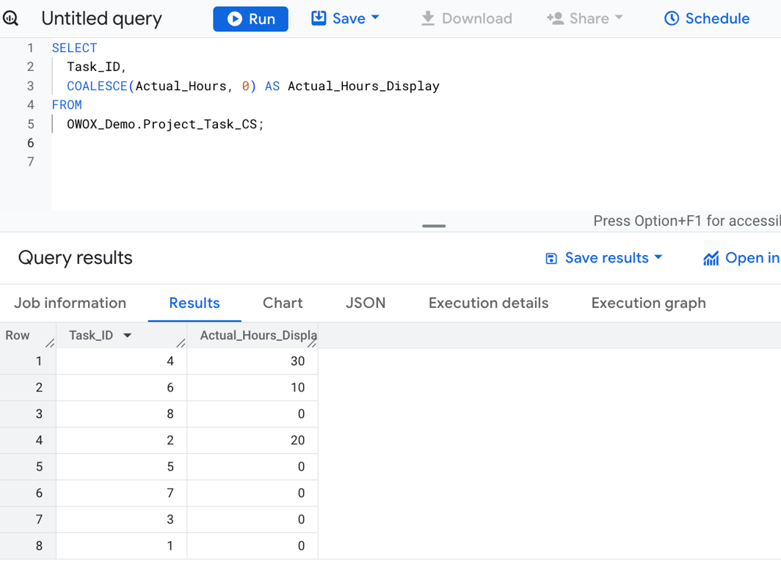This screenshot has height=563, width=781.
Task: Switch to the Job information tab
Action: click(70, 303)
